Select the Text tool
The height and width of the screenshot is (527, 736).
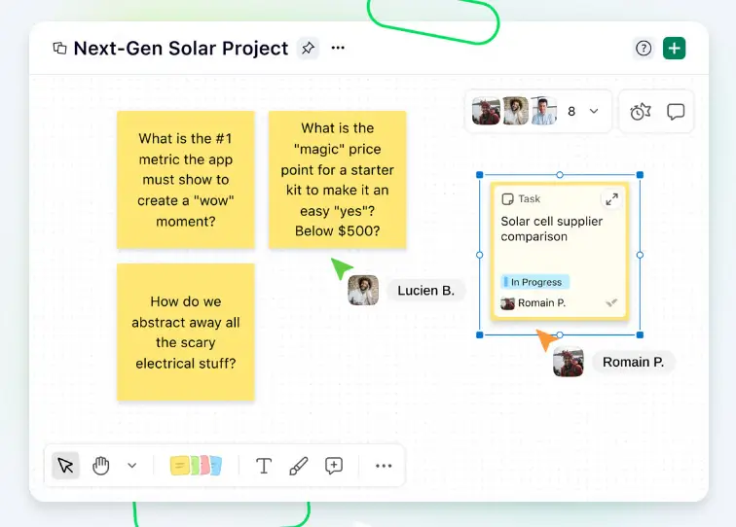pos(263,466)
